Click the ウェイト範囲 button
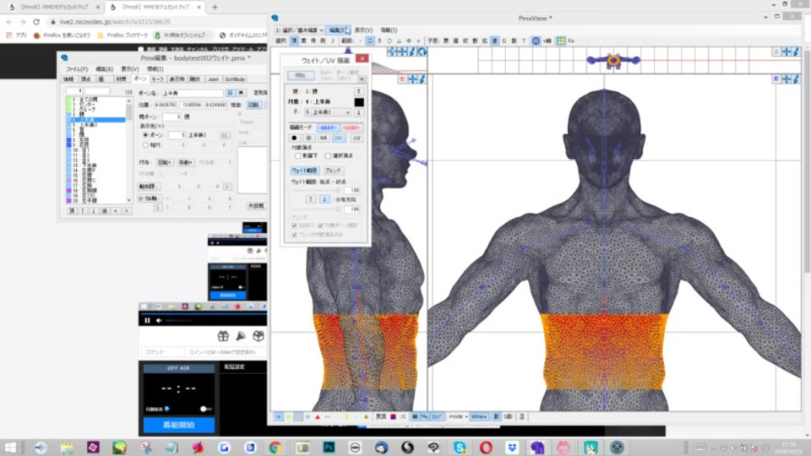Image resolution: width=811 pixels, height=456 pixels. pos(303,171)
